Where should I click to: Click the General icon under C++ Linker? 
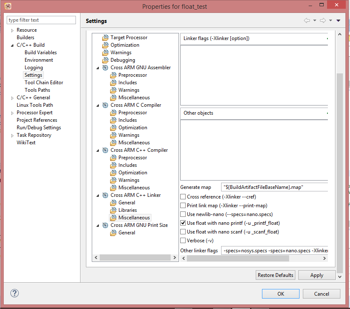tap(113, 203)
